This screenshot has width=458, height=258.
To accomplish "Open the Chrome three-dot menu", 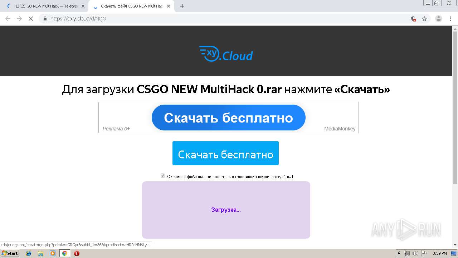I will pyautogui.click(x=450, y=19).
